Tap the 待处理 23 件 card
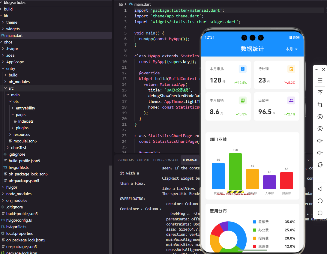Viewport: 327px width, 254px height. tap(277, 75)
